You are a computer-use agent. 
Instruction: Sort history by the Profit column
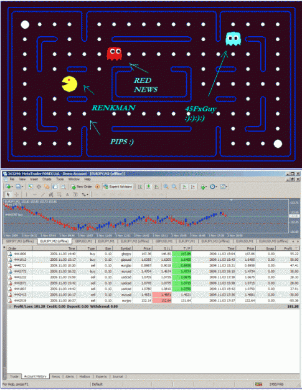pos(288,248)
